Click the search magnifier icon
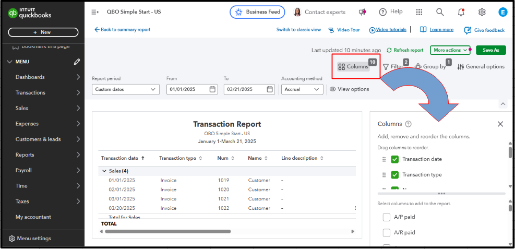This screenshot has height=249, width=515. (440, 12)
